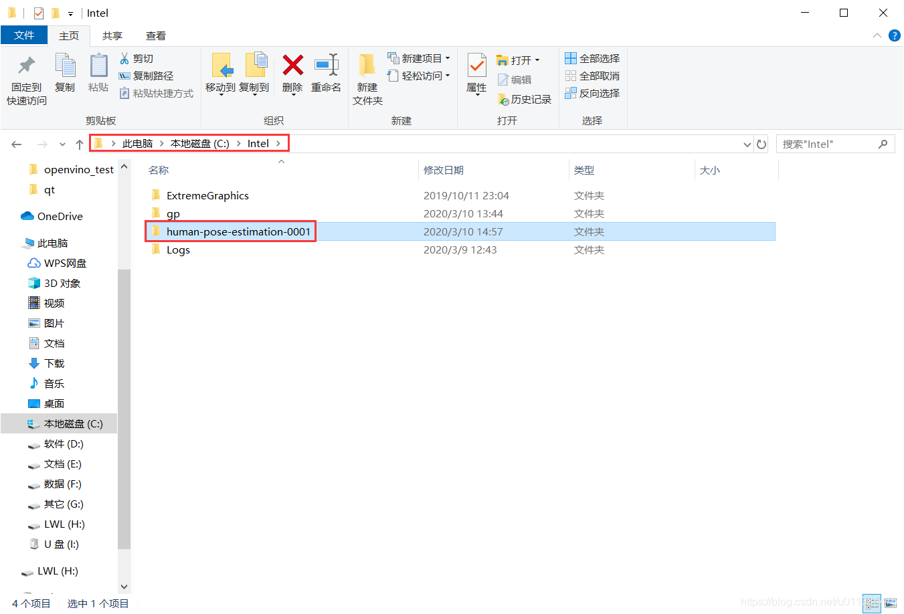904x614 pixels.
Task: Open Easy access (轻松访问) dropdown
Action: point(419,76)
